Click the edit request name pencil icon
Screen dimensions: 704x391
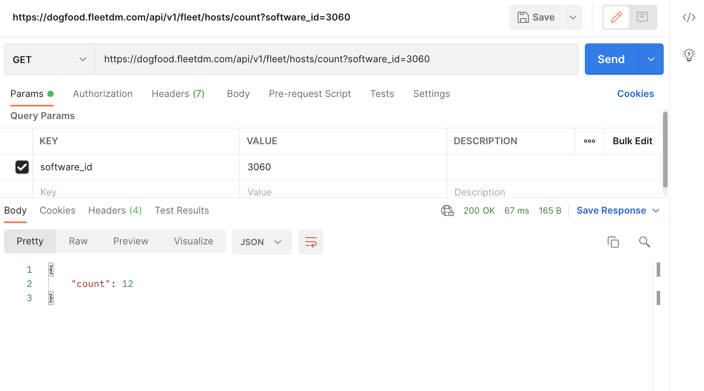pos(616,17)
